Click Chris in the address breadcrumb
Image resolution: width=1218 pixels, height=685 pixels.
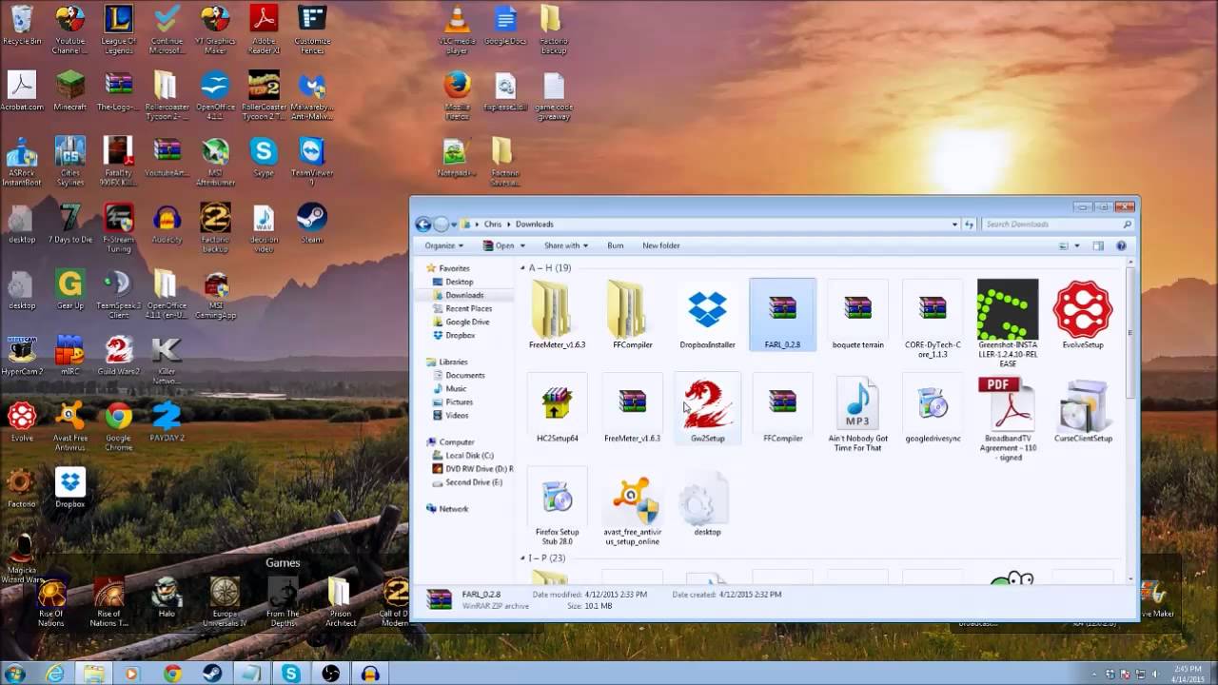[x=492, y=225]
